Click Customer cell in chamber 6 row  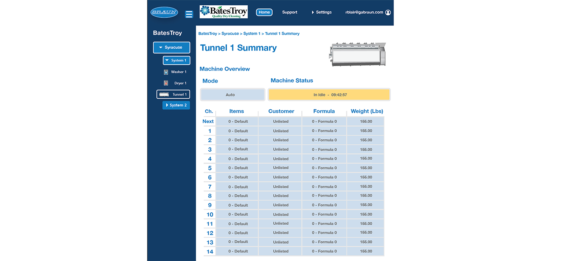(x=280, y=177)
